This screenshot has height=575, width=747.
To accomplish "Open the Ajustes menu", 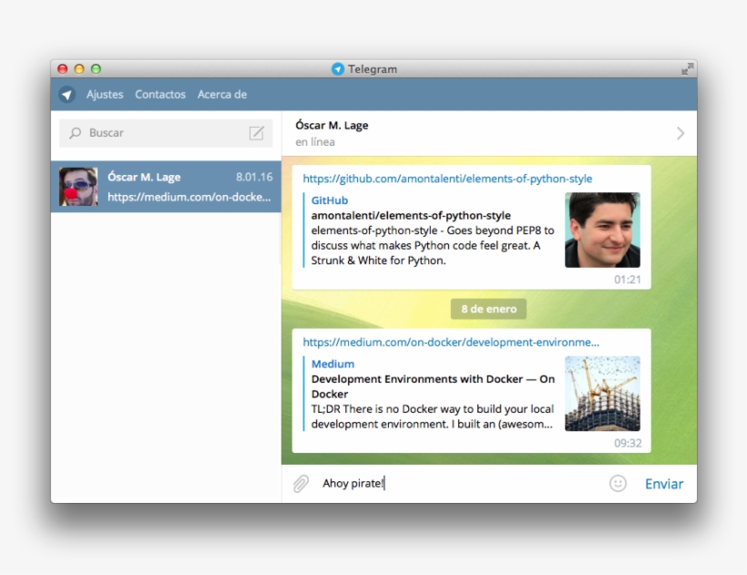I will point(105,94).
